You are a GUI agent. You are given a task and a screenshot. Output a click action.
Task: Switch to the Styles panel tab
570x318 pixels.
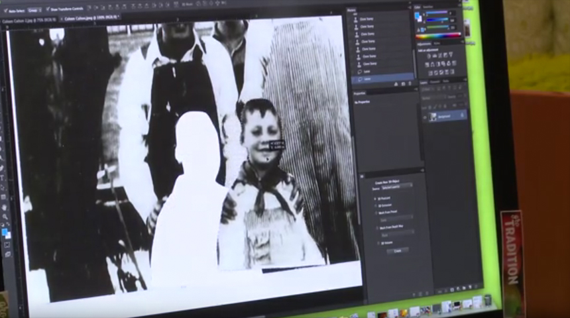(437, 44)
